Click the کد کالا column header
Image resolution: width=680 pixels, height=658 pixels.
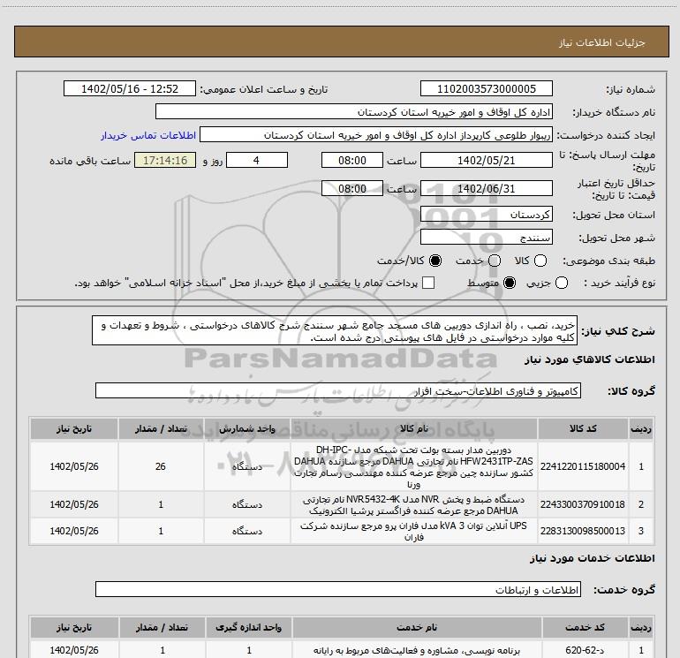[583, 429]
